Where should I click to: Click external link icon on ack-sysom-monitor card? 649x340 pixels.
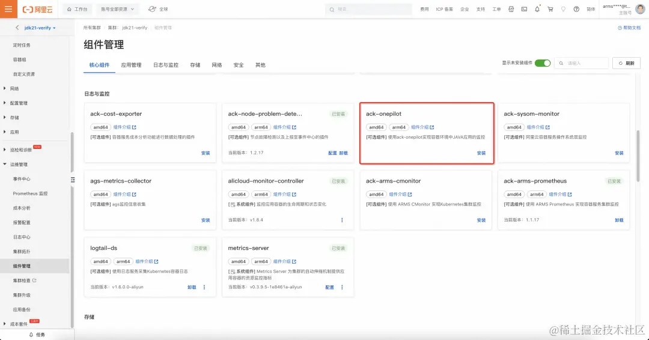click(547, 127)
